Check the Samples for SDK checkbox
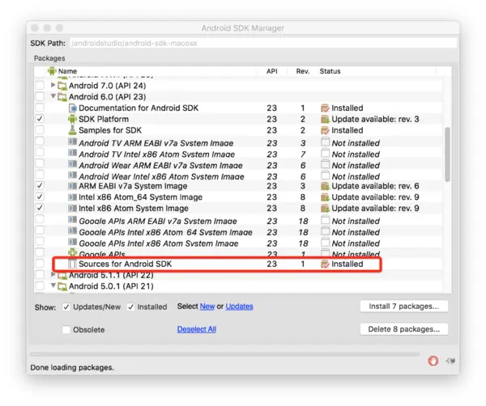Image resolution: width=486 pixels, height=406 pixels. [x=40, y=129]
